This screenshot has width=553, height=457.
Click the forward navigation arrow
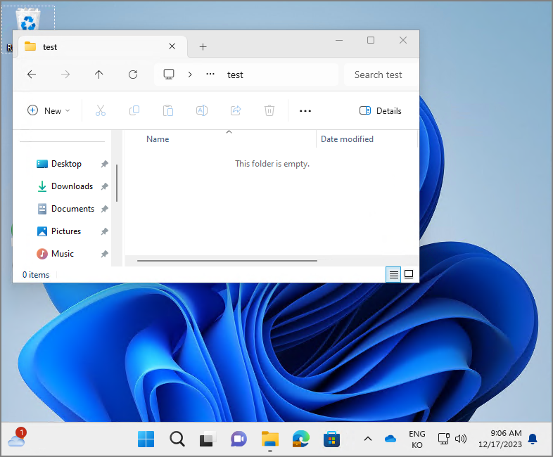[x=65, y=75]
